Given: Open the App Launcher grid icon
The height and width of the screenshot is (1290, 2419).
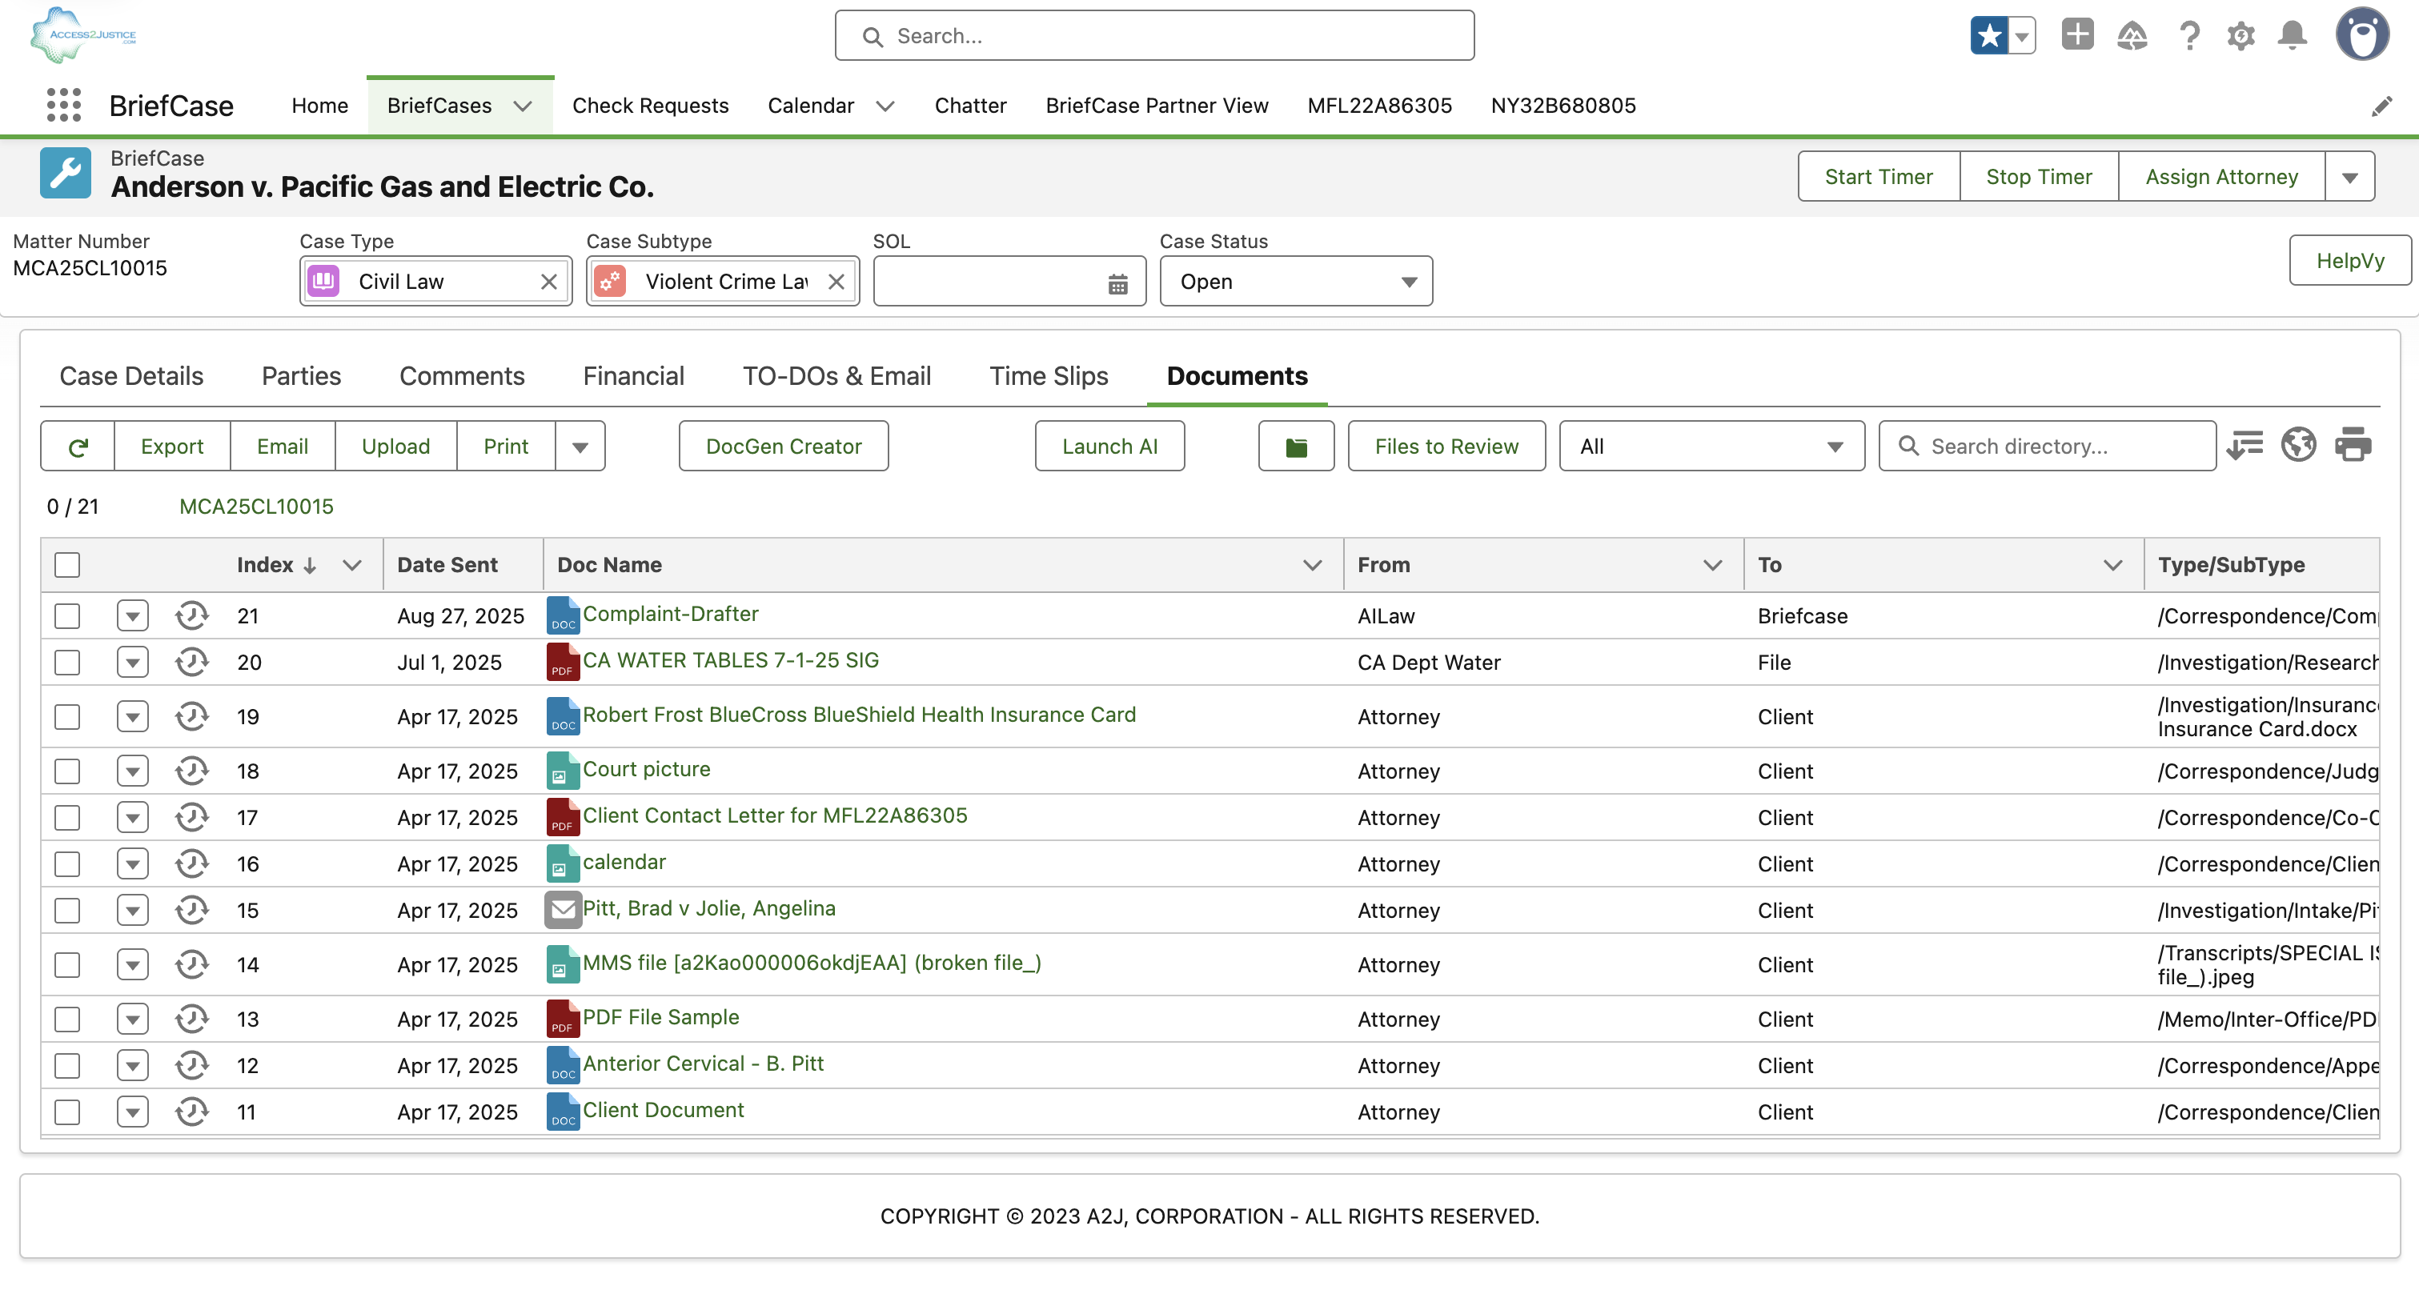Looking at the screenshot, I should pos(63,105).
